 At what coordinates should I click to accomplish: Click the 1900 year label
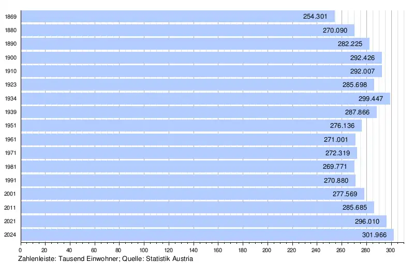click(x=10, y=58)
